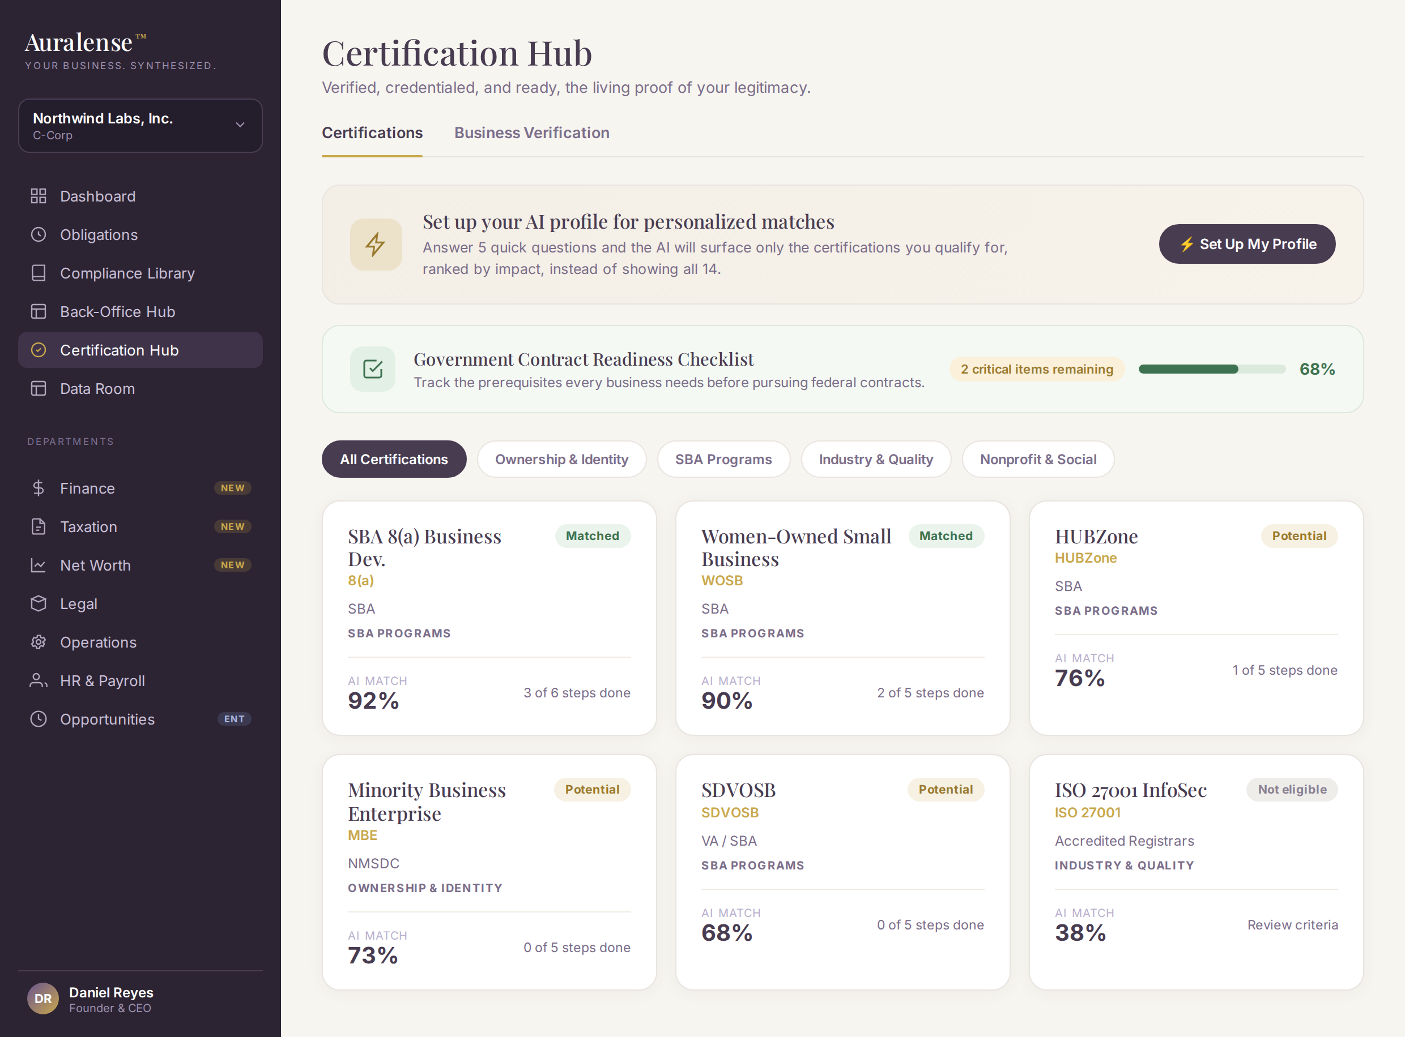
Task: Click the readiness progress bar
Action: 1212,369
